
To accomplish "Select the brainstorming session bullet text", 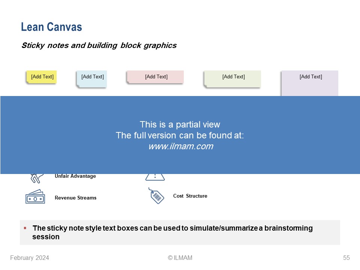I will 172,232.
